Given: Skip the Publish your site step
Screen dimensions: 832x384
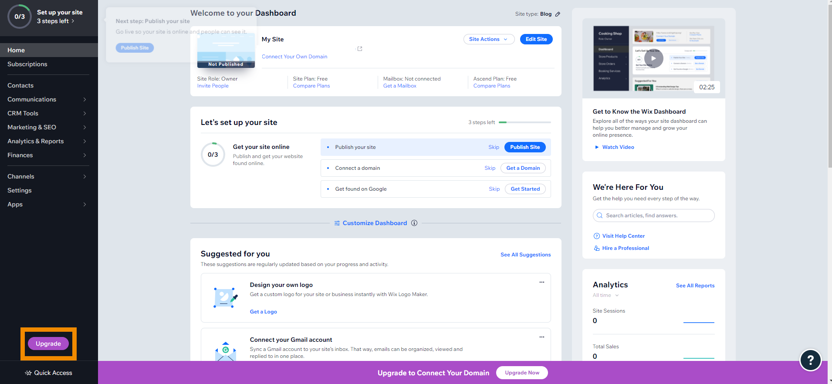Looking at the screenshot, I should pos(494,147).
